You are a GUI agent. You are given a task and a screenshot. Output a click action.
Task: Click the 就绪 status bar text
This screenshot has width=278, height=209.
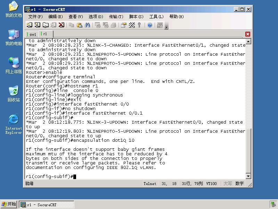[x=29, y=184]
